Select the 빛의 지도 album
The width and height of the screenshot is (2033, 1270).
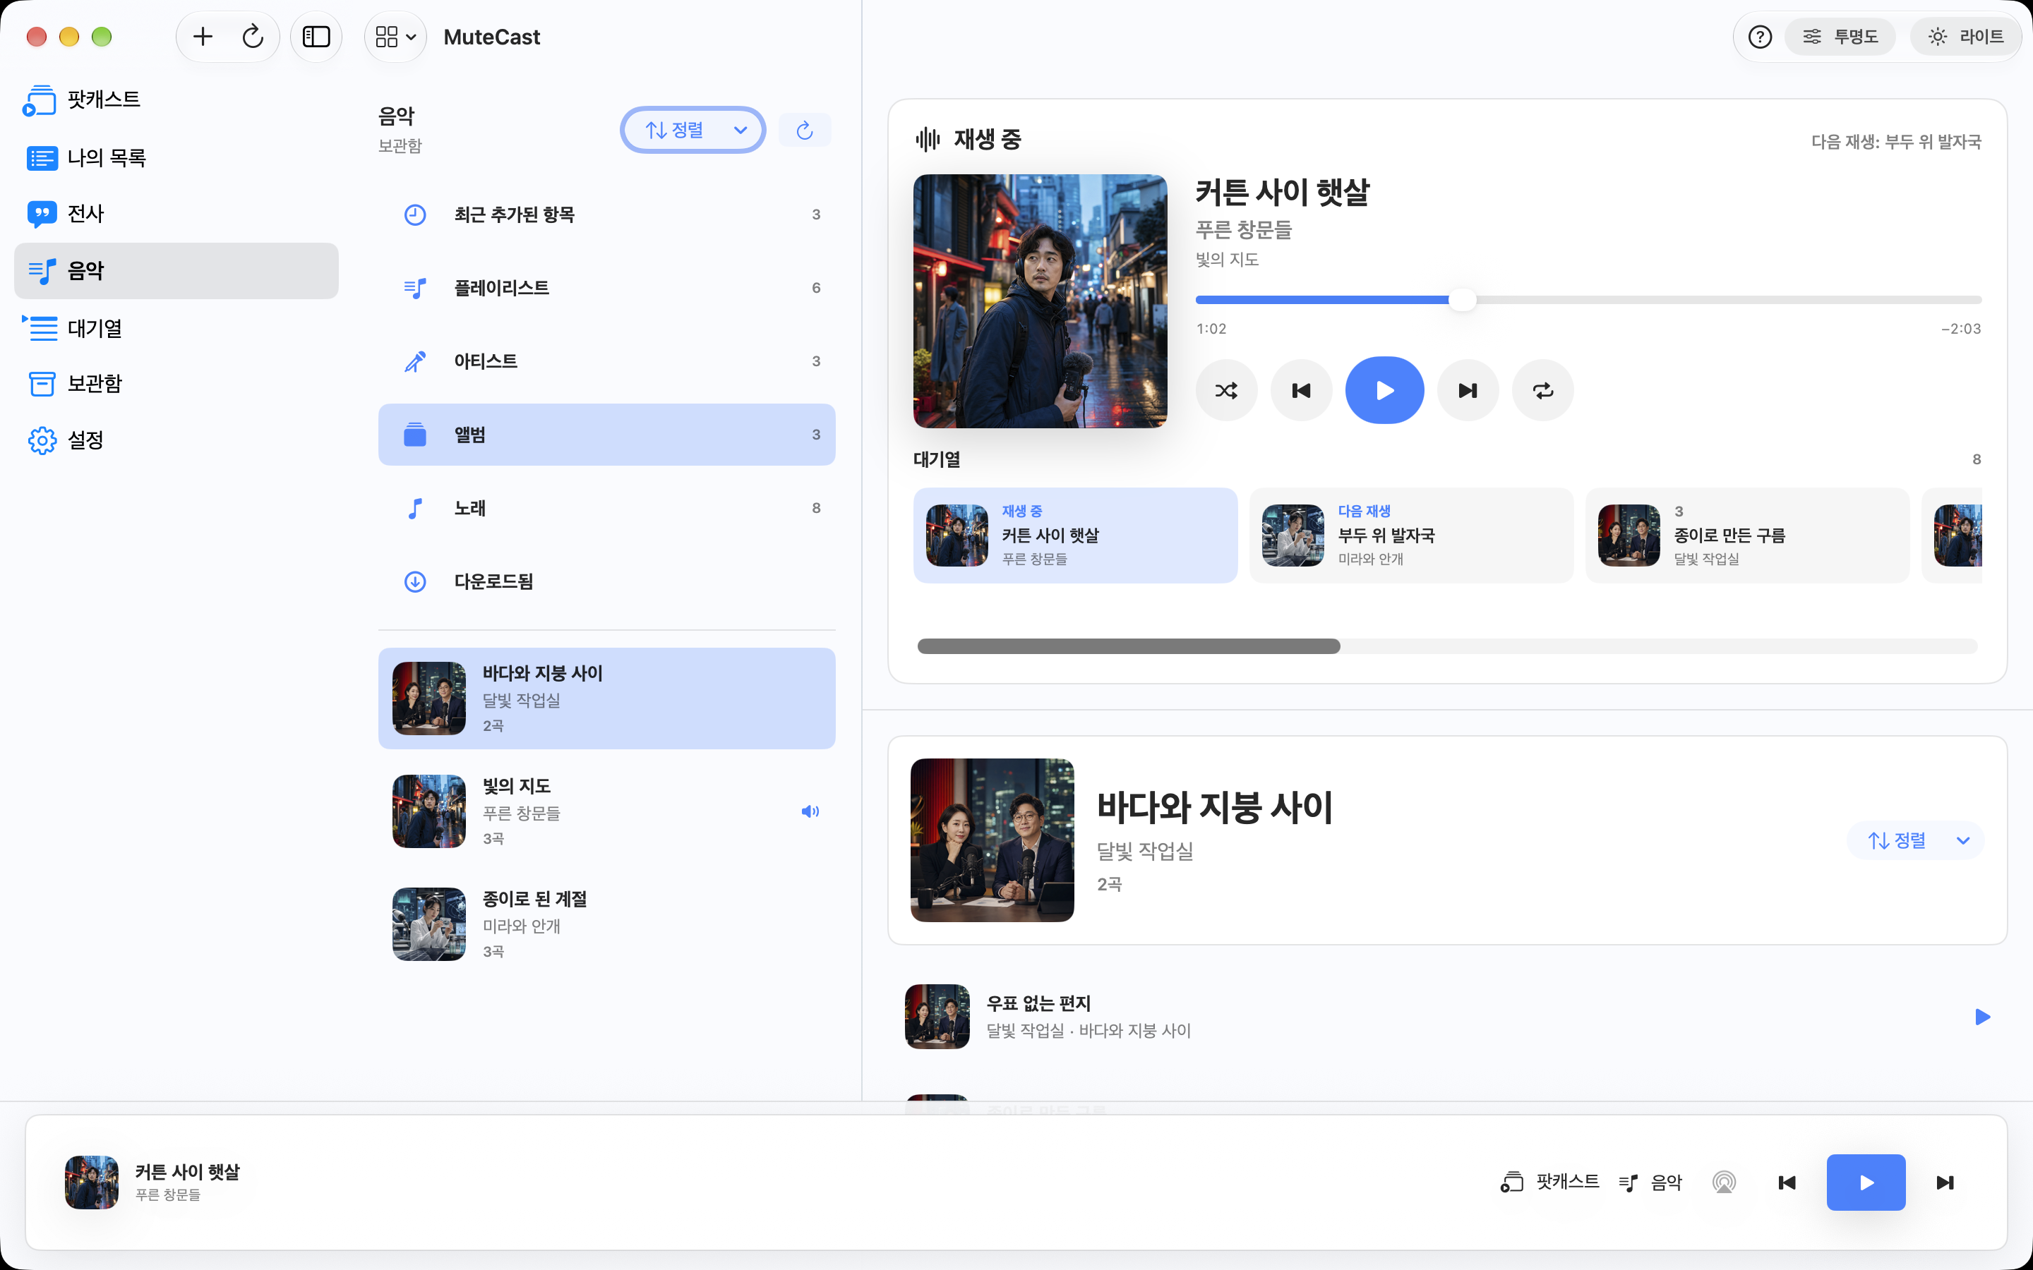[606, 811]
